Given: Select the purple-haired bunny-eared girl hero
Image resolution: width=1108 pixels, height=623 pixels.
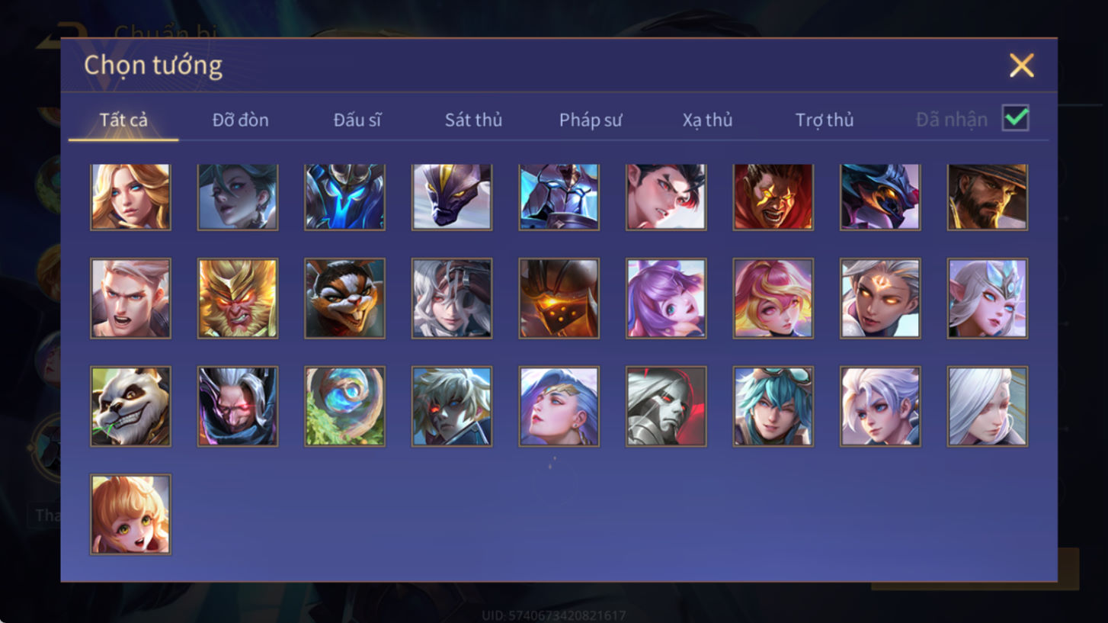Looking at the screenshot, I should click(x=666, y=298).
